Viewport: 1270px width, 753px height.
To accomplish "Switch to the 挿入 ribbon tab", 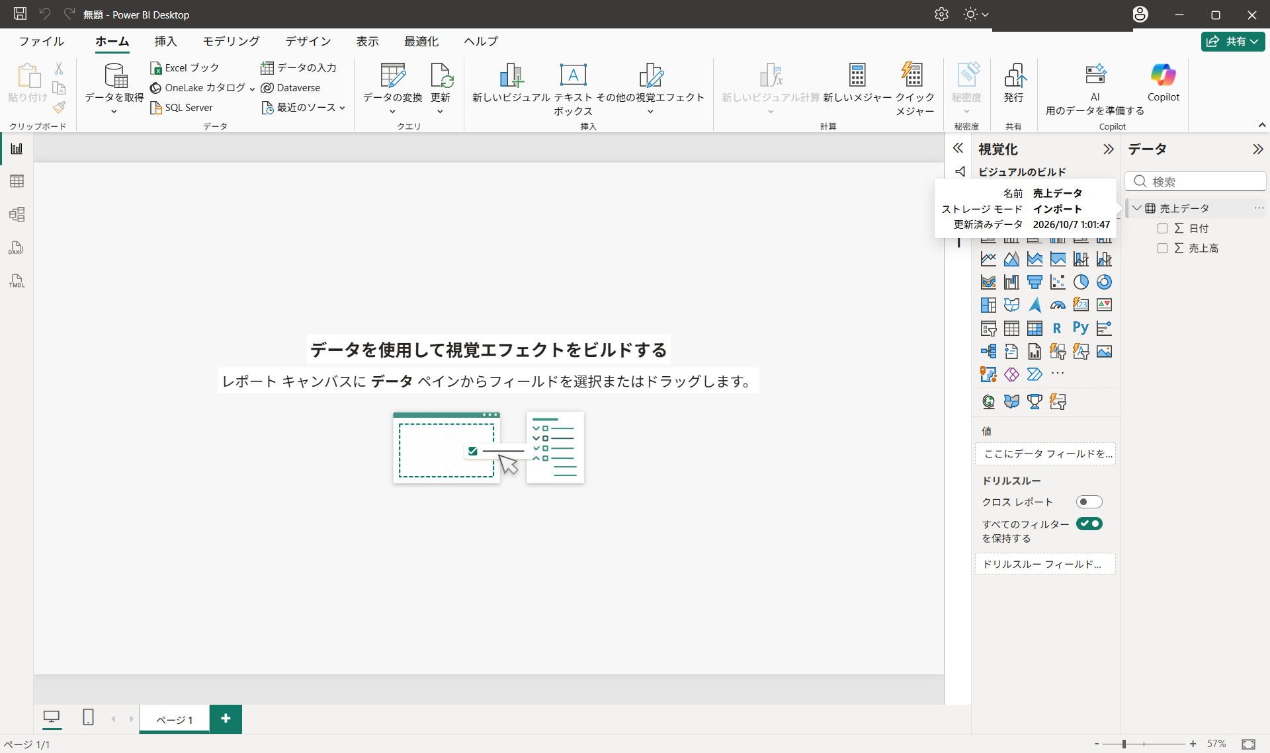I will (165, 41).
